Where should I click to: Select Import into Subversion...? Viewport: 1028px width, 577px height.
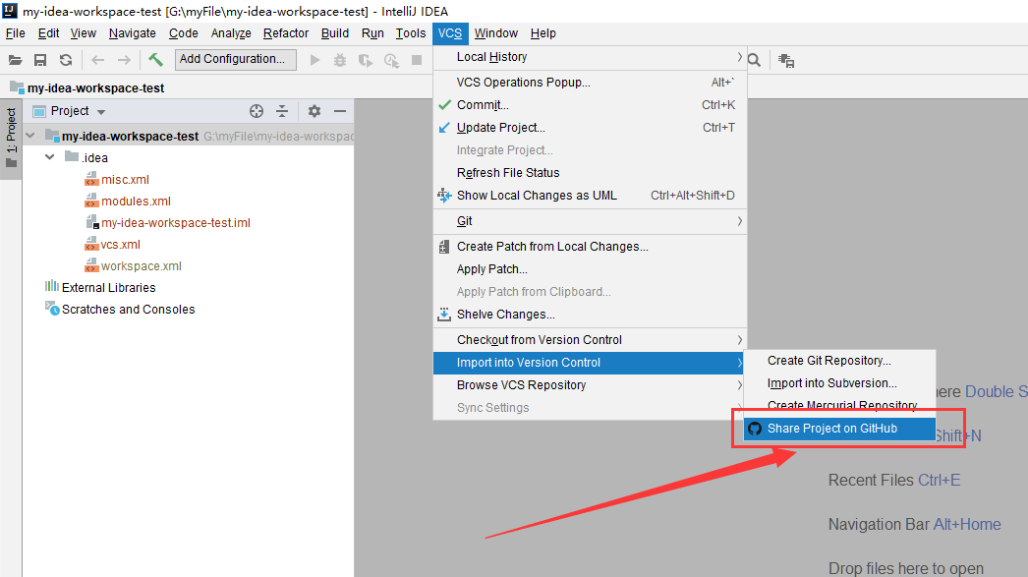839,383
